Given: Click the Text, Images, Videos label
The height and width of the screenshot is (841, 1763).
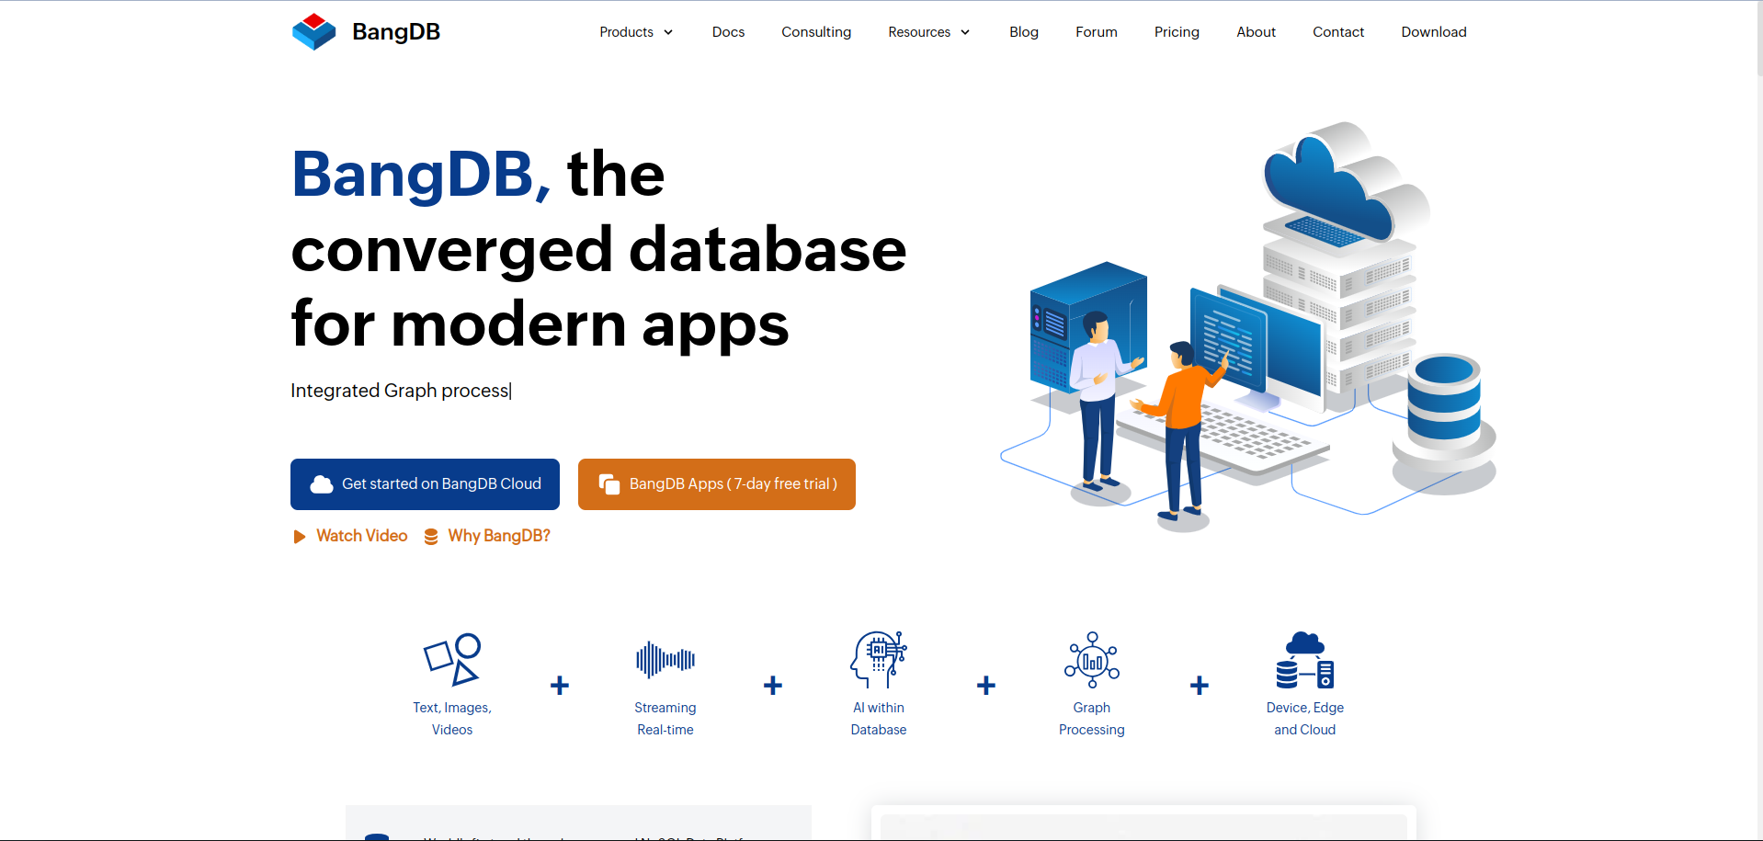Looking at the screenshot, I should [x=452, y=719].
